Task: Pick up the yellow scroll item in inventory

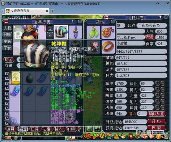Action: (16, 78)
